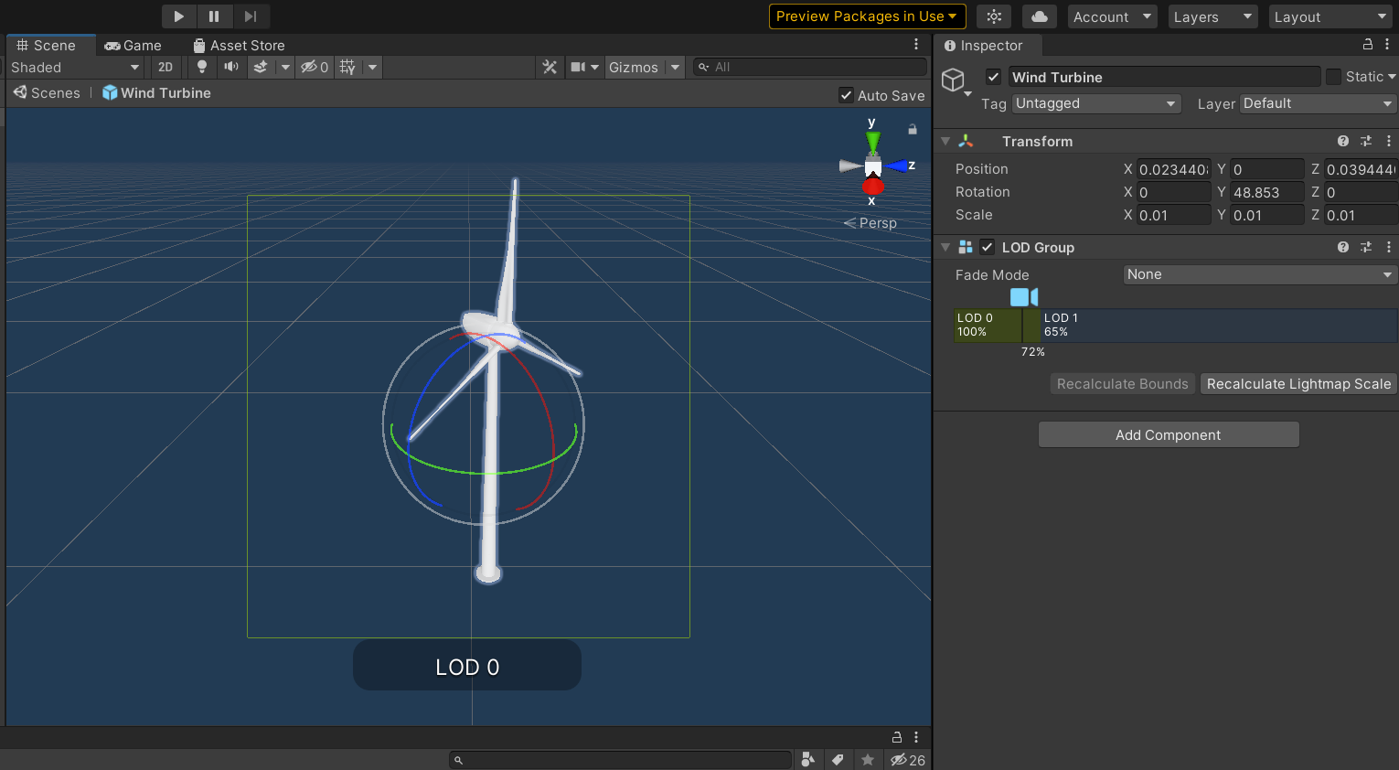Open the Layout dropdown
The image size is (1399, 770).
click(x=1330, y=16)
